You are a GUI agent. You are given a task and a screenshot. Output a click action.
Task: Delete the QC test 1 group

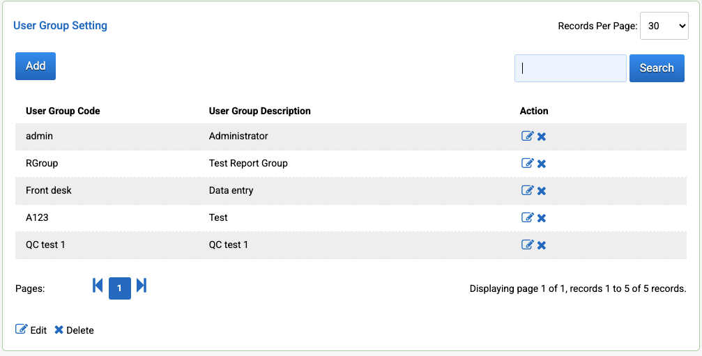click(542, 245)
